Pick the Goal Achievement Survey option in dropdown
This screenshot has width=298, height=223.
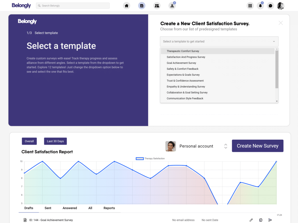tap(218, 63)
